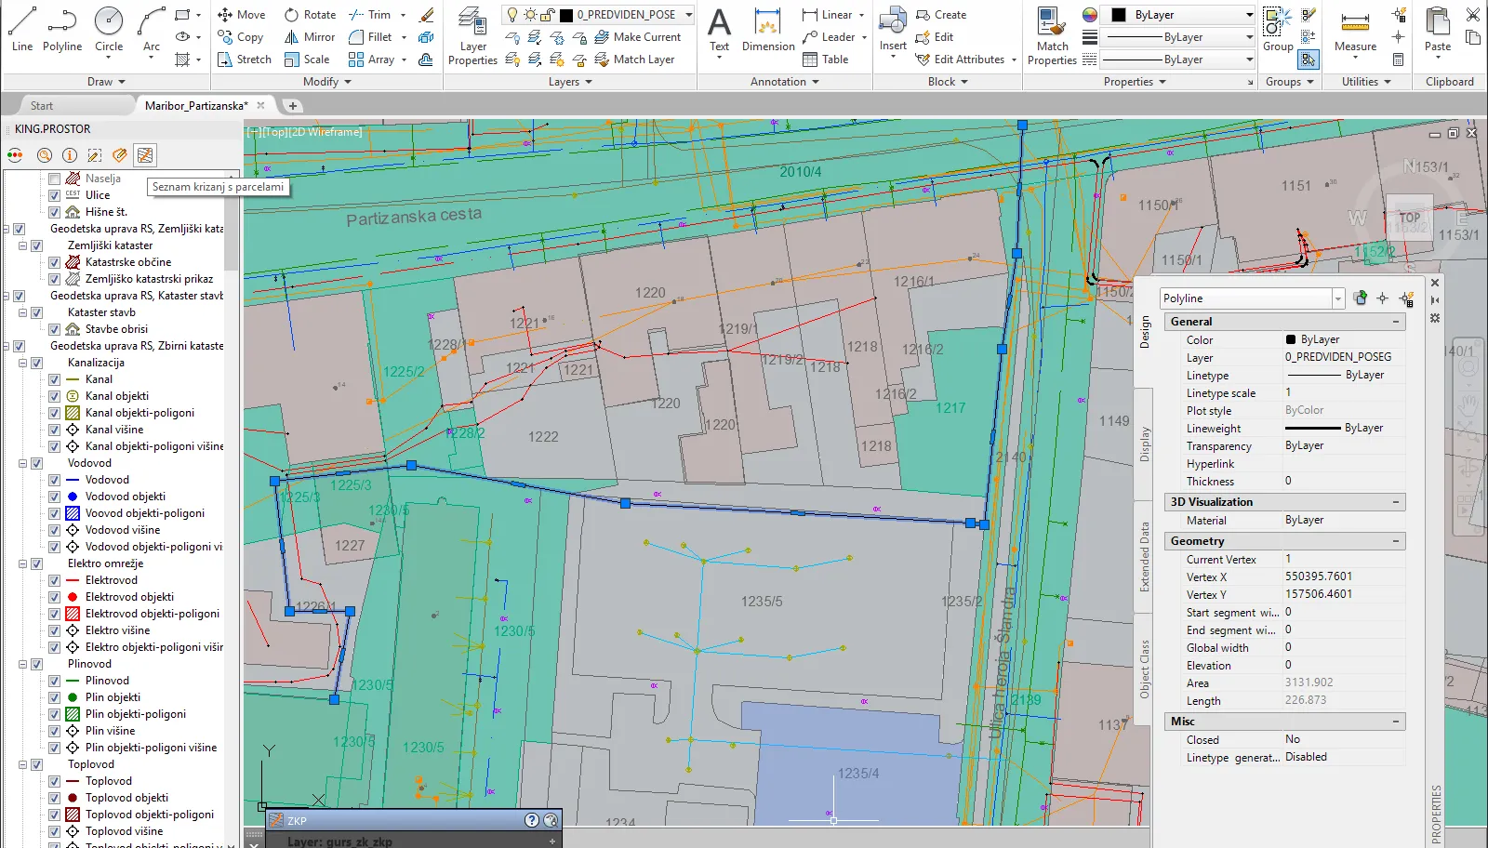Click the parcel intersections list icon

[x=144, y=155]
